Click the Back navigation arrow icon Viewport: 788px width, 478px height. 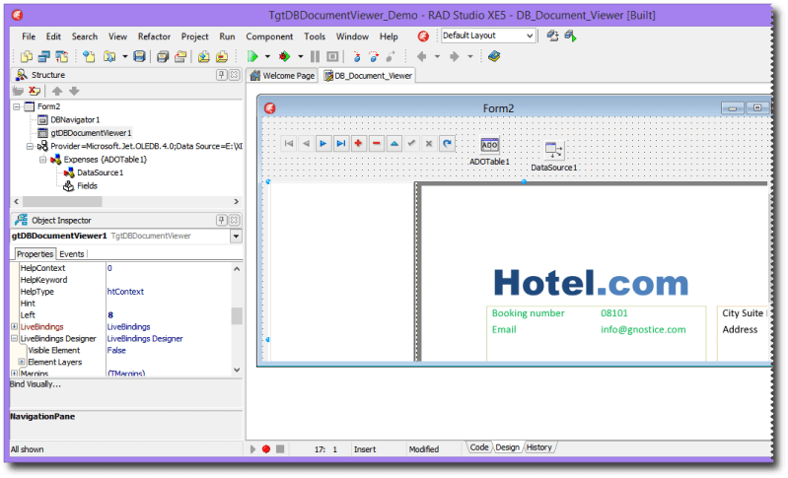click(422, 57)
